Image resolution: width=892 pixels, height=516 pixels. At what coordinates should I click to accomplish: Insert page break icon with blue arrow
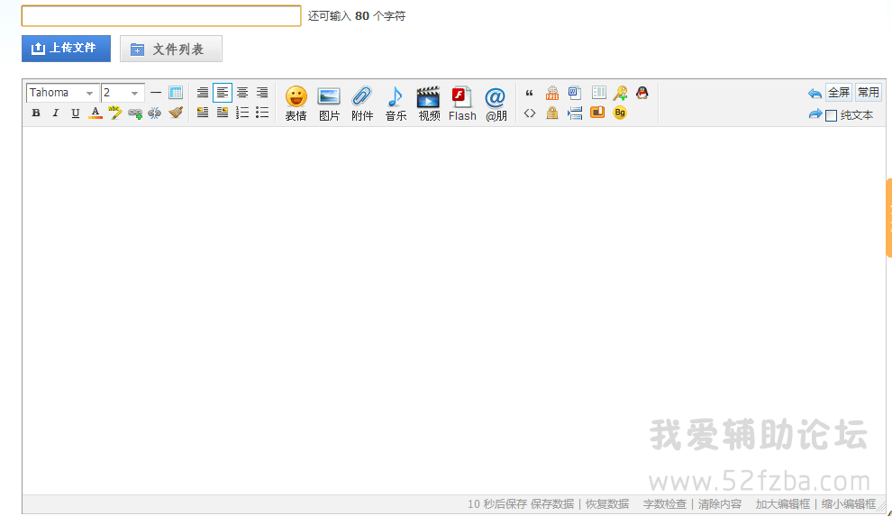575,113
